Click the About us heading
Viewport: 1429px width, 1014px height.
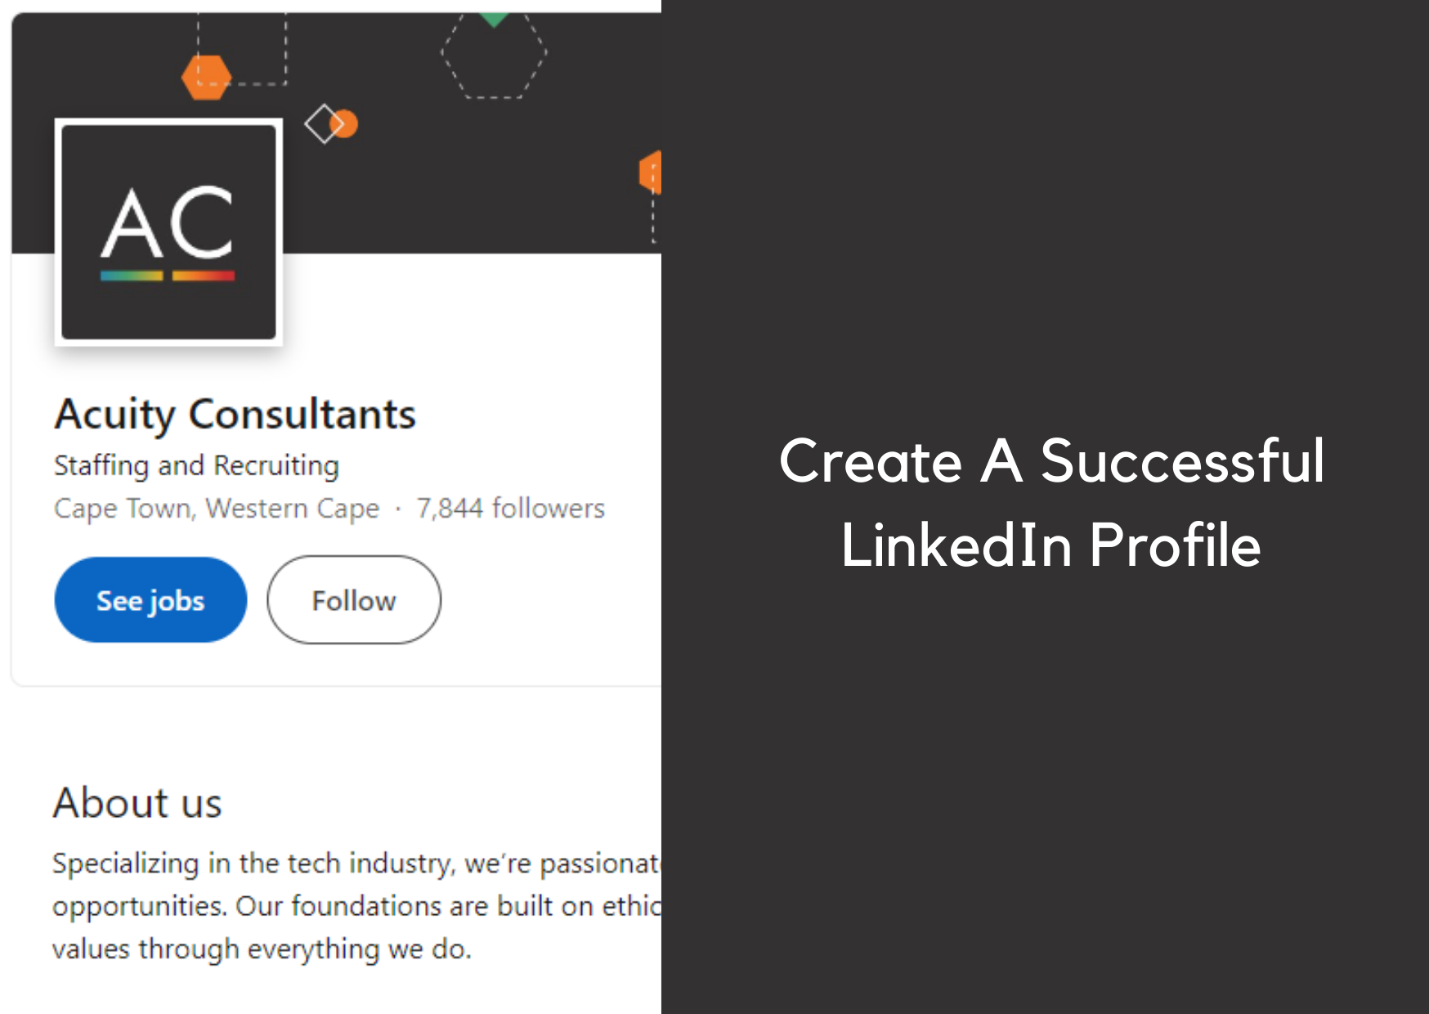[137, 803]
